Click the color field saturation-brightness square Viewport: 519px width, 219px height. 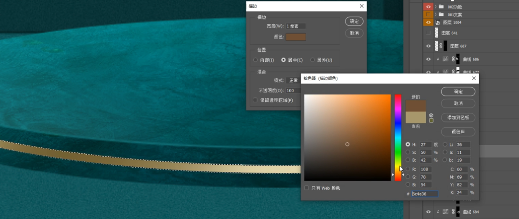coord(347,138)
